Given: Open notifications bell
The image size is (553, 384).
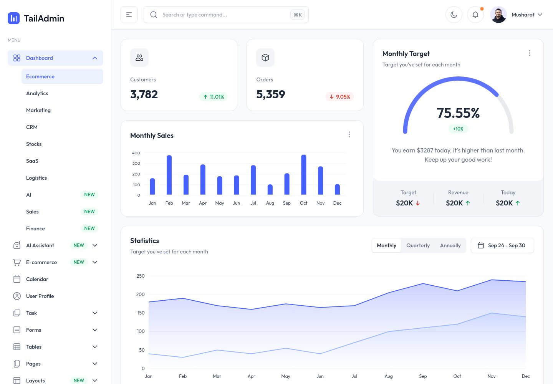Looking at the screenshot, I should click(475, 15).
